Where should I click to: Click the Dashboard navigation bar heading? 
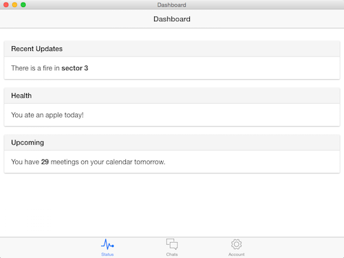click(x=172, y=19)
